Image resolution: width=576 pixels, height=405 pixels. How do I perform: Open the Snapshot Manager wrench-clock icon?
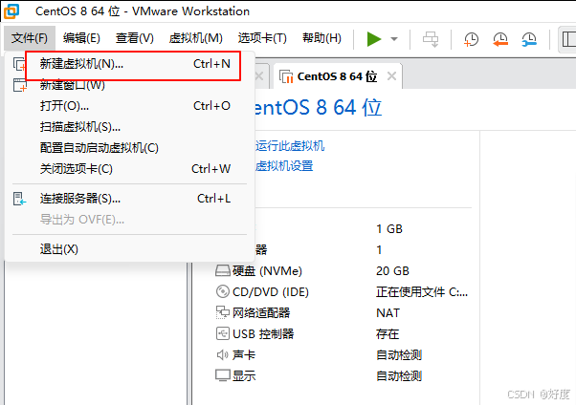pyautogui.click(x=529, y=39)
